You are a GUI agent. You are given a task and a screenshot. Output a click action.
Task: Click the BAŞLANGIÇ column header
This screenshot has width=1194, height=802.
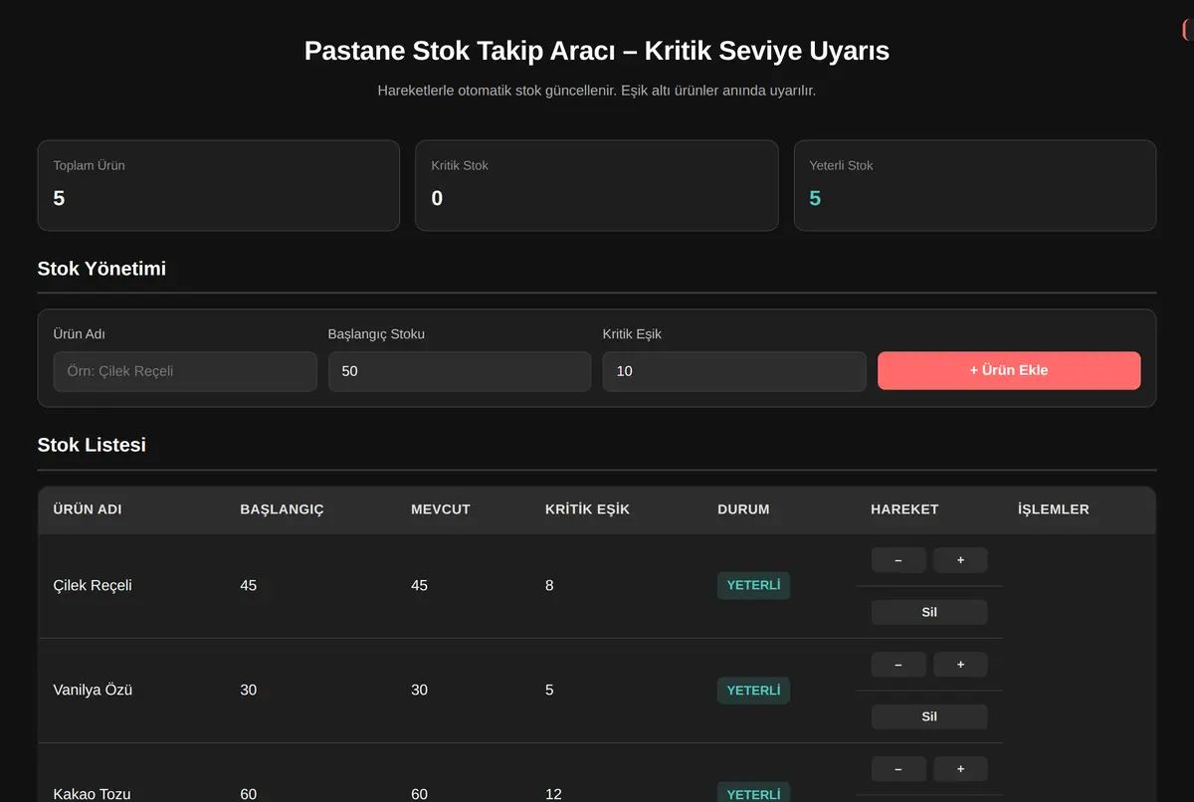[x=282, y=509]
